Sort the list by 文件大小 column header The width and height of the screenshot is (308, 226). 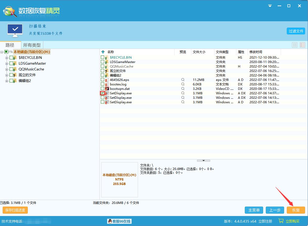(x=199, y=52)
